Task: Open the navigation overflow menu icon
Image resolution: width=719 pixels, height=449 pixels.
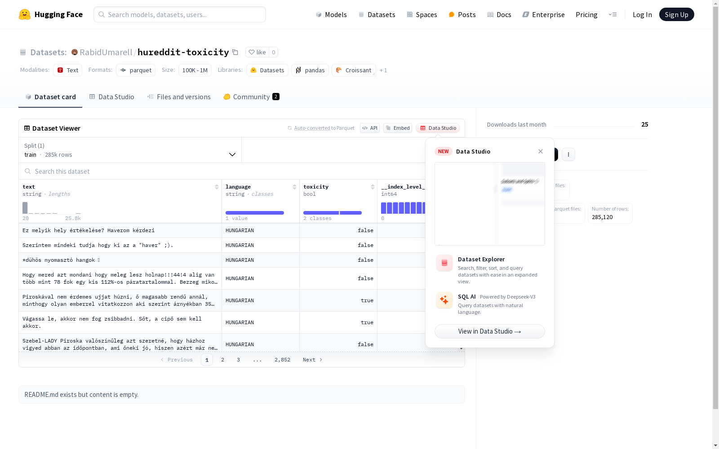Action: pos(612,14)
